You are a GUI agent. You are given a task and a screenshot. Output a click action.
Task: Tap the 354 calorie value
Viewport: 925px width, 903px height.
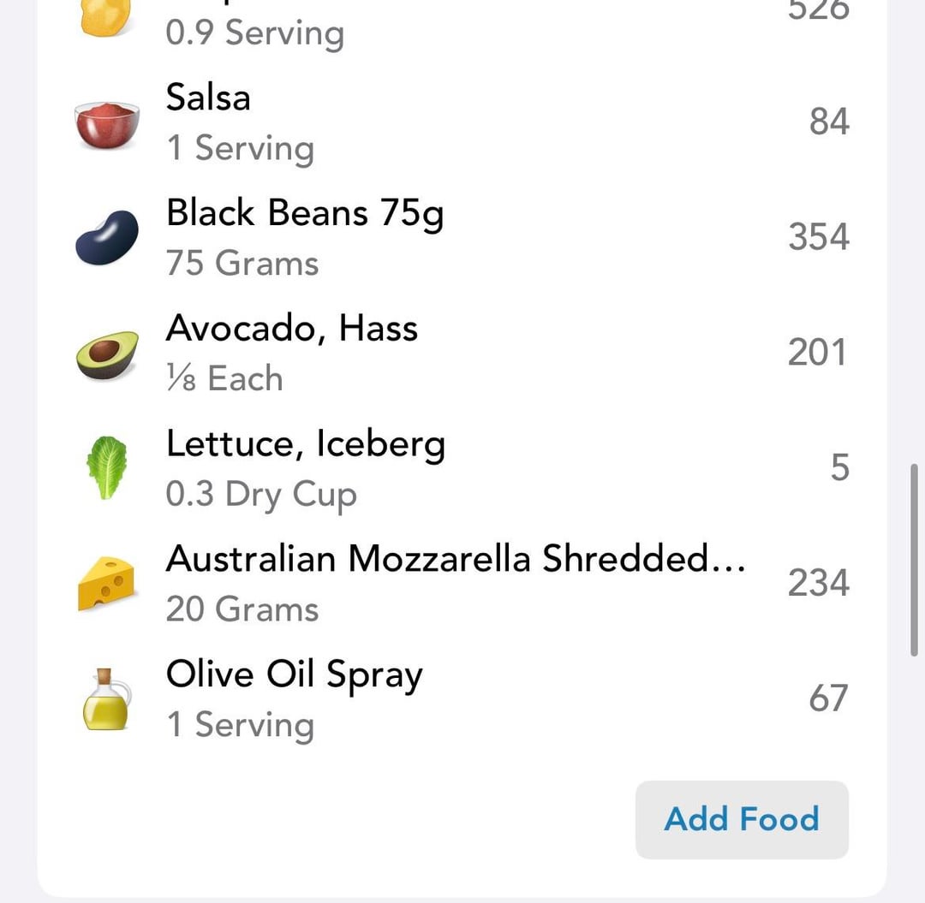click(x=819, y=237)
